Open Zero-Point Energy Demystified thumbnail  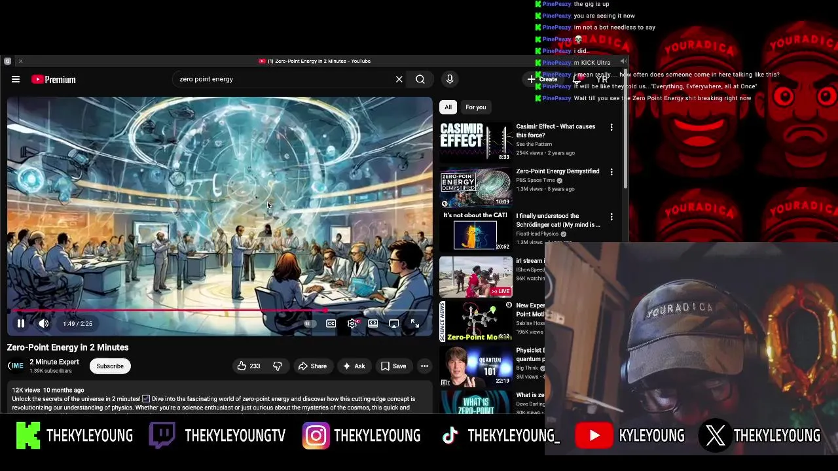476,186
